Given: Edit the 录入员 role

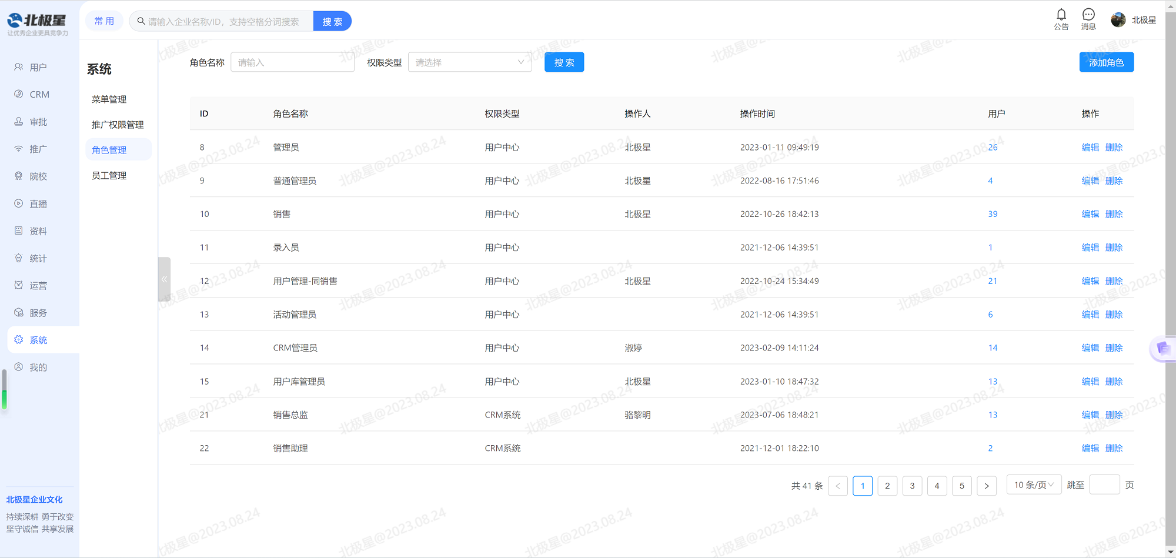Looking at the screenshot, I should [x=1090, y=248].
